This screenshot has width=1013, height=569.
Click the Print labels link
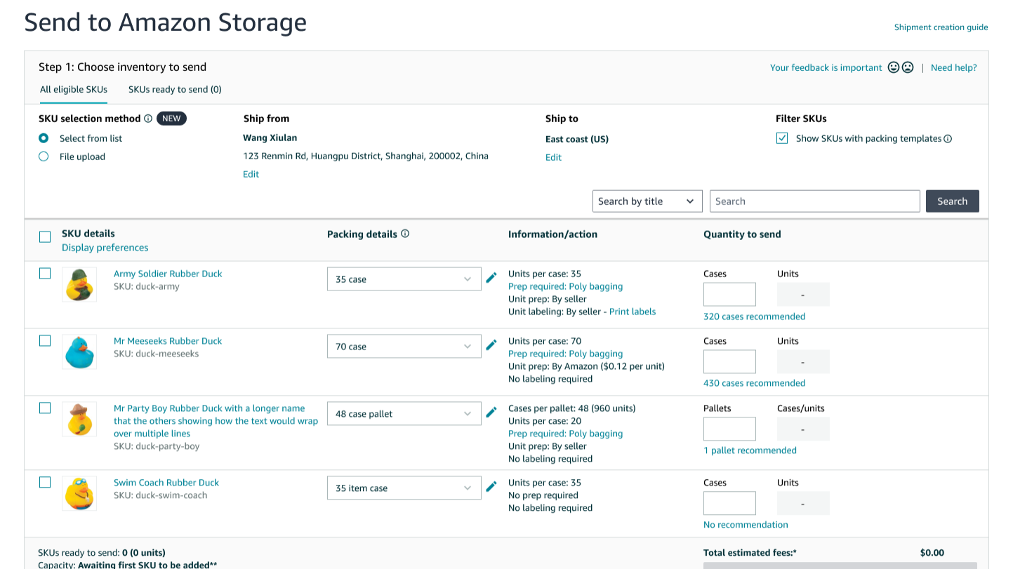tap(633, 312)
